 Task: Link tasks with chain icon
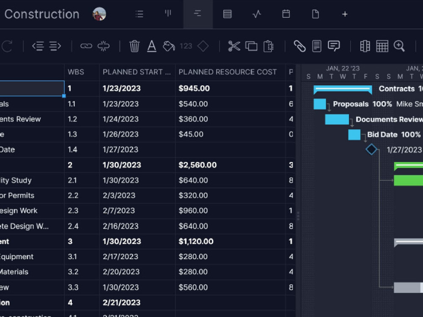(x=86, y=46)
